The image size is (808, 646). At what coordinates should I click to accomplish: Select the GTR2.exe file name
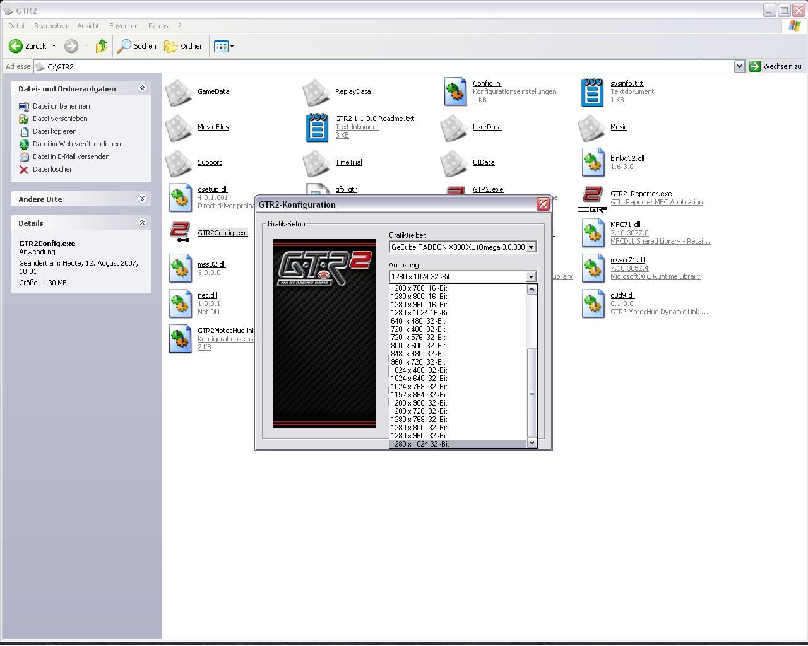[x=488, y=189]
